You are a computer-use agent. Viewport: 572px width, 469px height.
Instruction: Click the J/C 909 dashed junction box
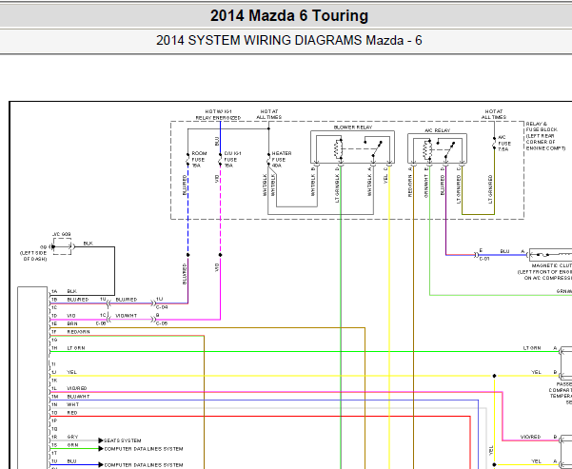(x=62, y=246)
